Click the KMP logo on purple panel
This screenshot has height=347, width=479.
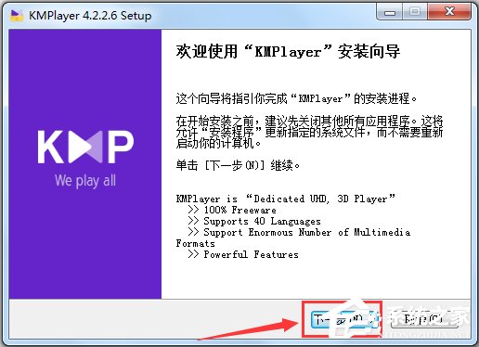coord(85,147)
